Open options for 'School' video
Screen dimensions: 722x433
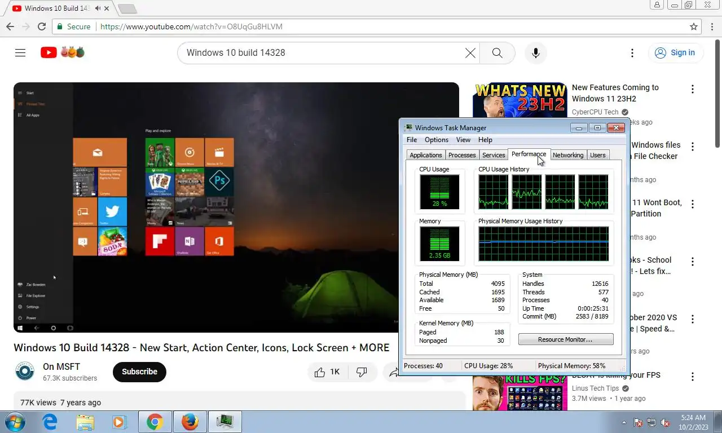(693, 262)
